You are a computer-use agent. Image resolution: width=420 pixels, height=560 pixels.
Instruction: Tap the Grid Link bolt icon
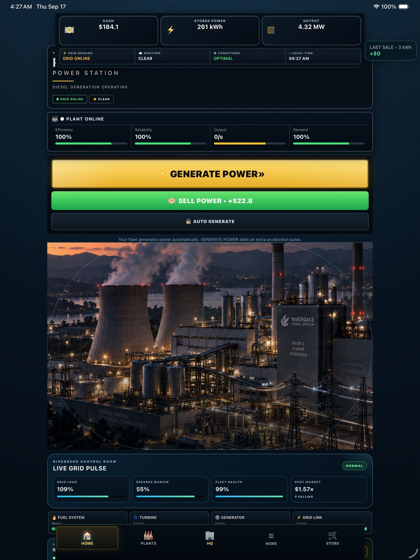pyautogui.click(x=299, y=517)
